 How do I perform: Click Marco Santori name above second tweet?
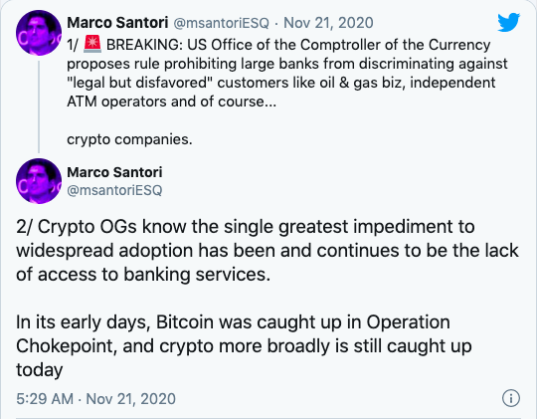click(x=114, y=172)
